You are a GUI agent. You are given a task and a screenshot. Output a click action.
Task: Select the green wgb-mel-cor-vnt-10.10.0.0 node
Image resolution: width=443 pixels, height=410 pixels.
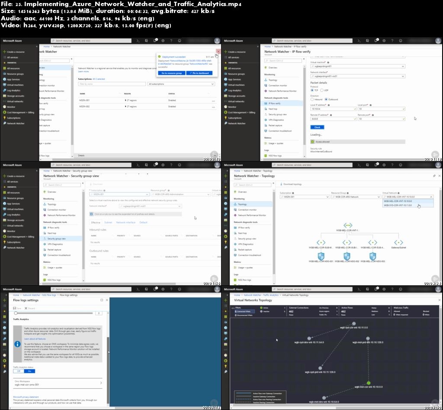point(369,383)
